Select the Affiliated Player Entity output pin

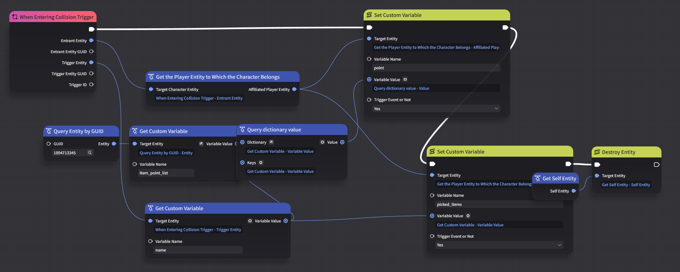294,89
